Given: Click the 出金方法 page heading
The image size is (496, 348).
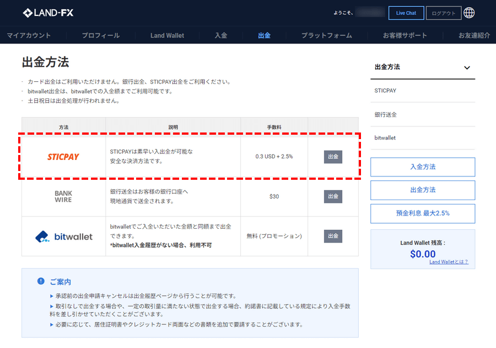Looking at the screenshot, I should (46, 62).
